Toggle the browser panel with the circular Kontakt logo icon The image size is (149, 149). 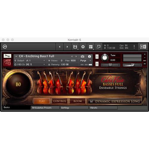coord(5,46)
